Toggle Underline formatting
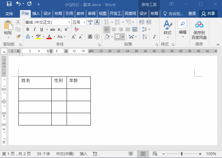The height and width of the screenshot is (158, 222). [42, 29]
